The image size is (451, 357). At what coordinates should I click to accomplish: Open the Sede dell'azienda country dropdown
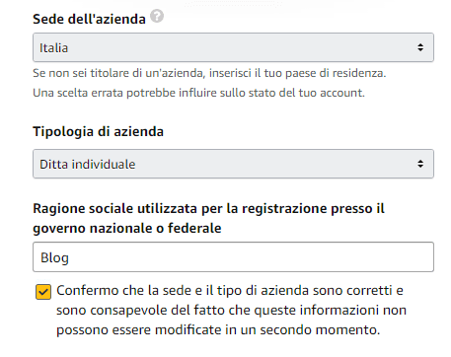tap(233, 47)
